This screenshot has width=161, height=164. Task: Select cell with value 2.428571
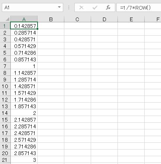coord(24,133)
